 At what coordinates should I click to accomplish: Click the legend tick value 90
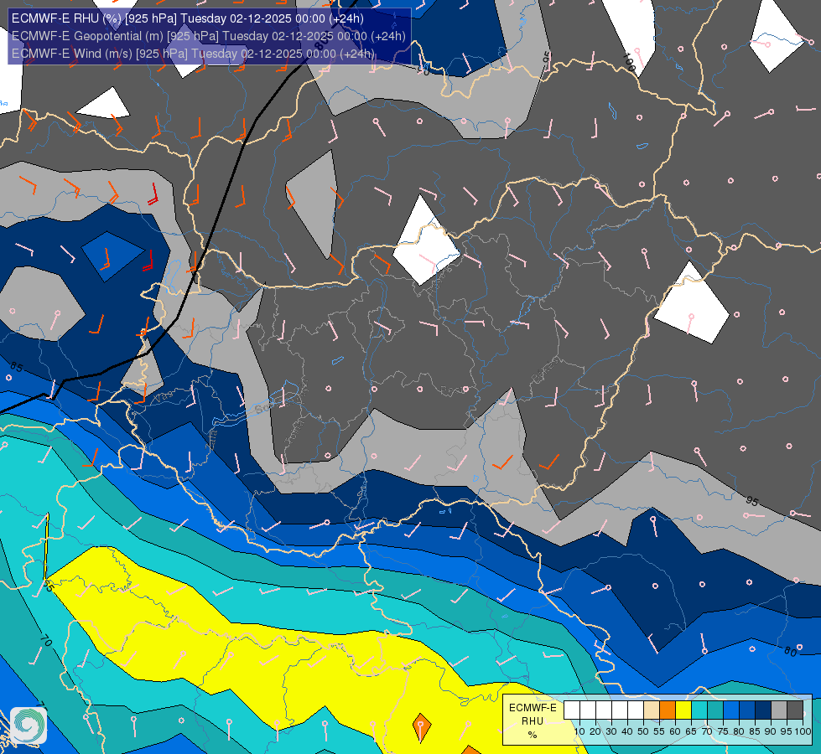point(771,731)
